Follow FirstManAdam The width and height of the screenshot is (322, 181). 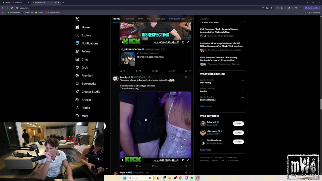tap(238, 142)
